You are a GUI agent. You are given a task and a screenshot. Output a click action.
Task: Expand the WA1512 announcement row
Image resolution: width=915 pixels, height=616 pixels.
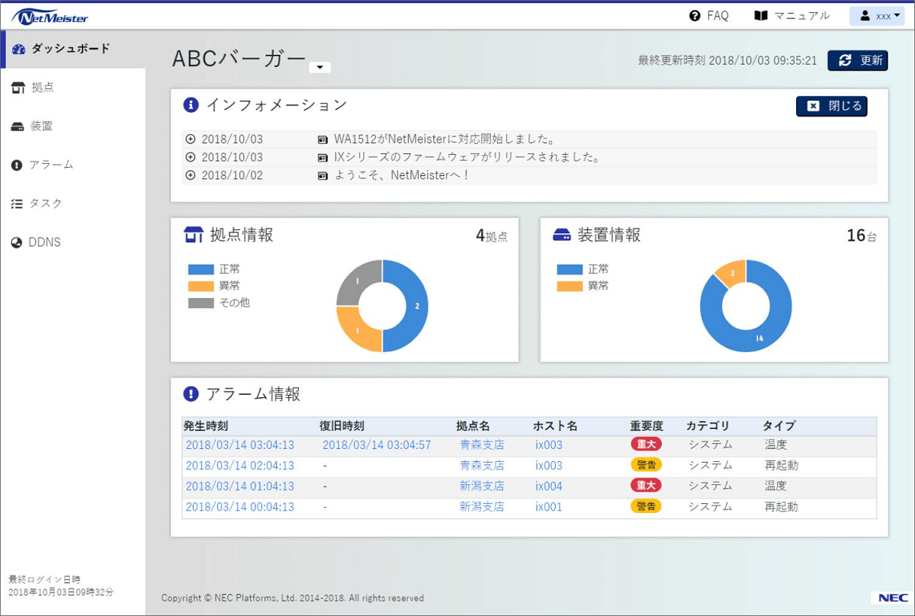point(191,140)
